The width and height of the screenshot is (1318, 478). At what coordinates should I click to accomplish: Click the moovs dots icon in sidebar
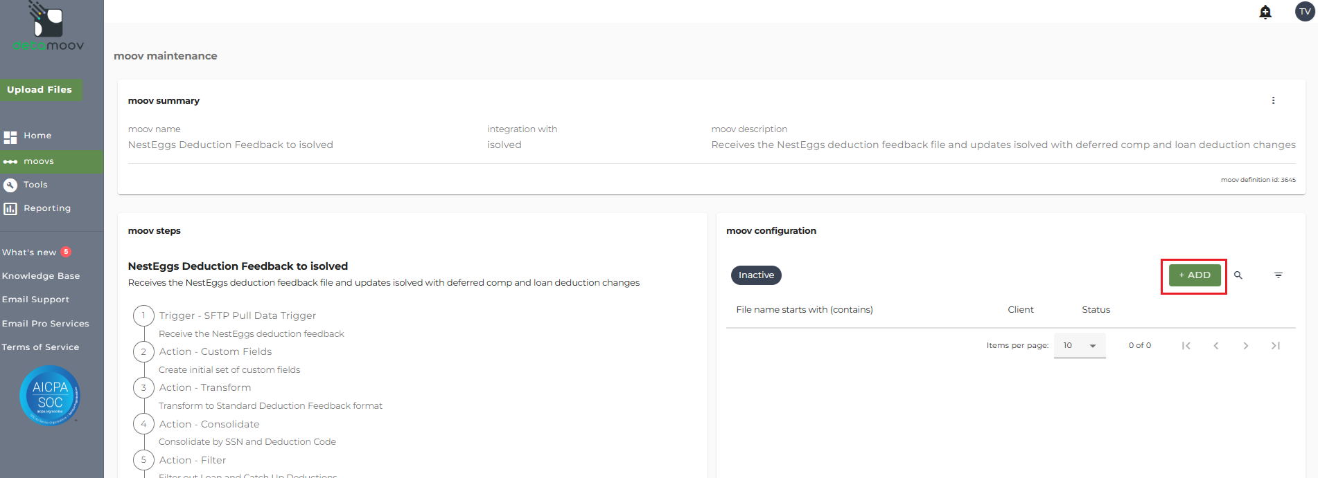10,162
